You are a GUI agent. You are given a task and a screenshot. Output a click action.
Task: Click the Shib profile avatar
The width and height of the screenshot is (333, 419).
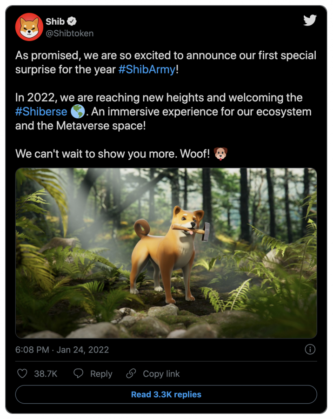[x=29, y=27]
